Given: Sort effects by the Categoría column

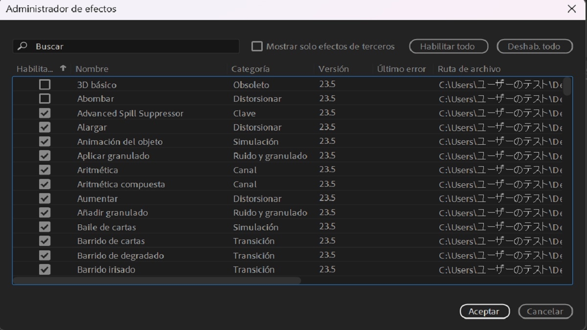Looking at the screenshot, I should pyautogui.click(x=249, y=69).
